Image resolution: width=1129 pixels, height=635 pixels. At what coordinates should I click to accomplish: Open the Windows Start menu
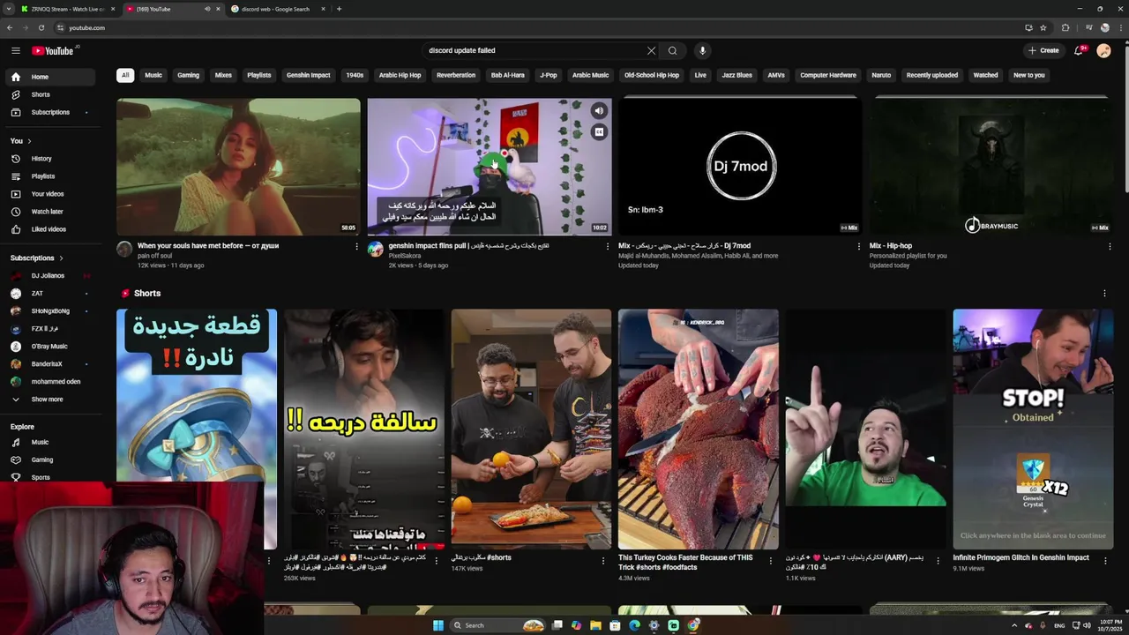[438, 625]
